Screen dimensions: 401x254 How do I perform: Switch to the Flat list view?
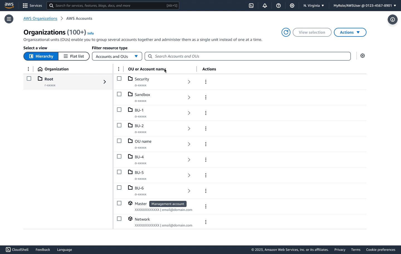coord(74,56)
